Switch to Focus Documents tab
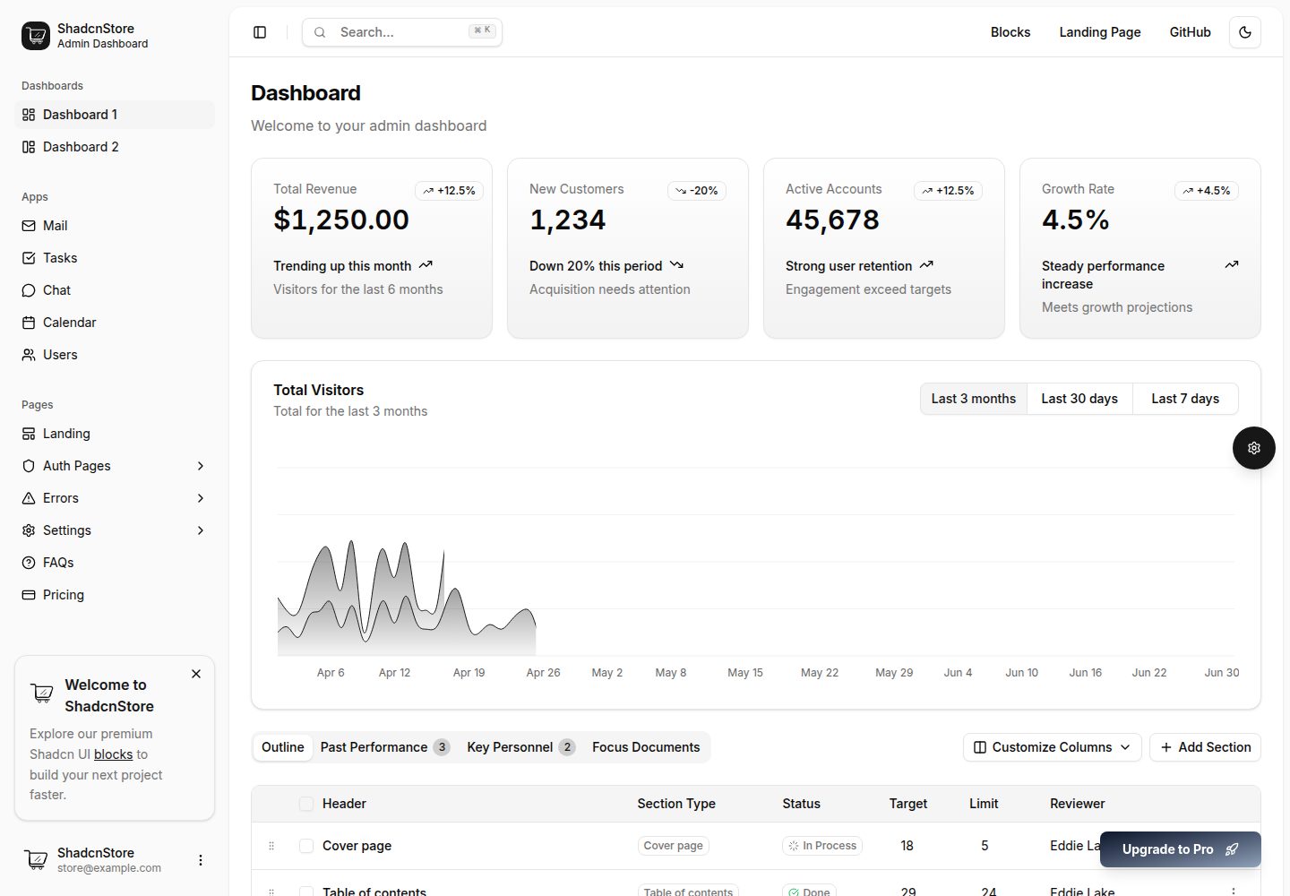Viewport: 1290px width, 896px height. 646,747
